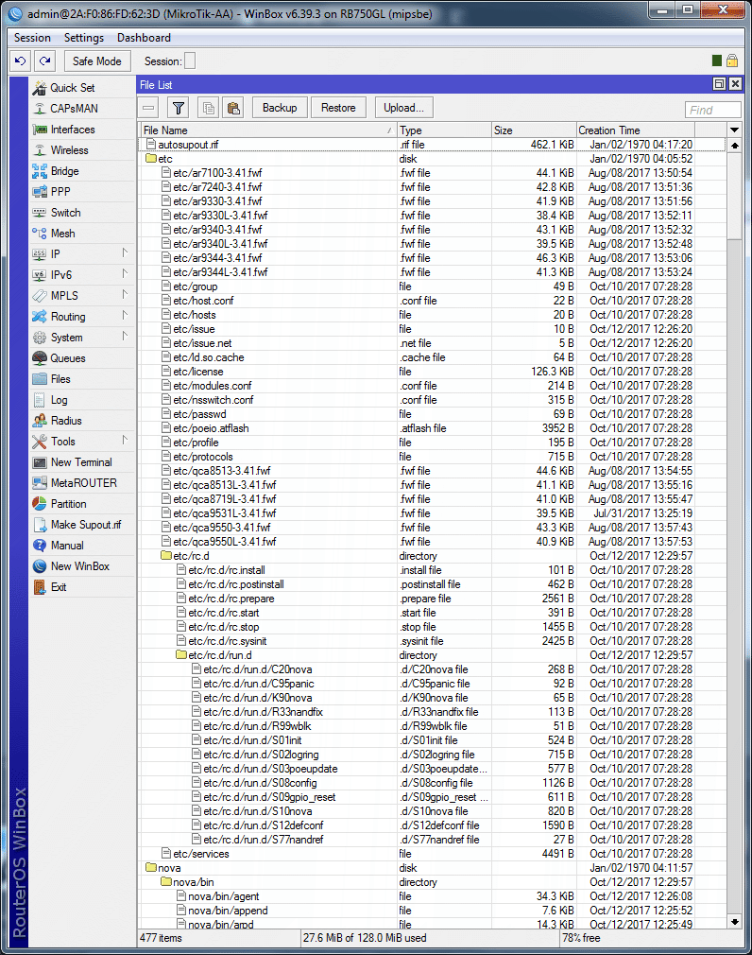Open Partition sidebar icon

tap(40, 504)
